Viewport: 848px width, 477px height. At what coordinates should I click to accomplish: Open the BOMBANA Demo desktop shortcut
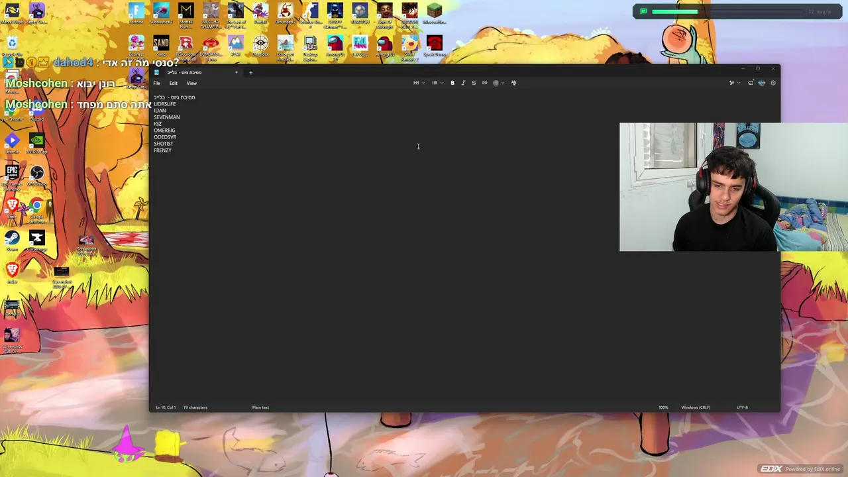pyautogui.click(x=211, y=48)
